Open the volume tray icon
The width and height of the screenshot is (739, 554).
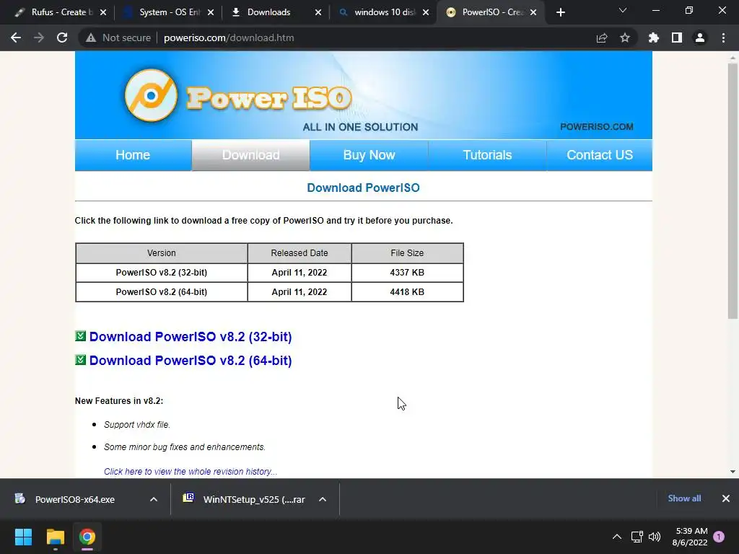click(655, 537)
